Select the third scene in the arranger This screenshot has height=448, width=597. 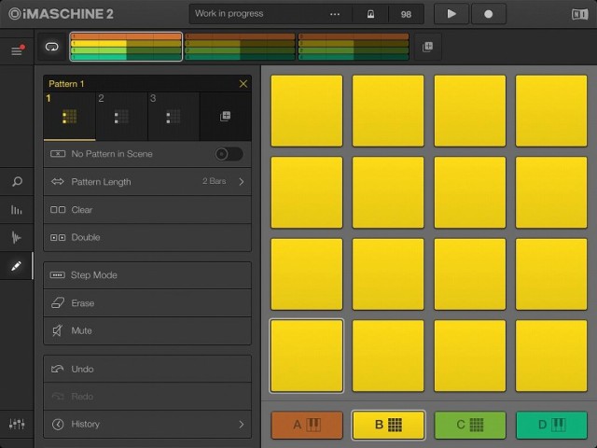354,47
